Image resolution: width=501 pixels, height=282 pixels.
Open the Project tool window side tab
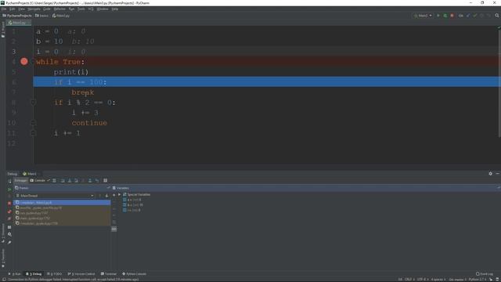click(x=3, y=30)
